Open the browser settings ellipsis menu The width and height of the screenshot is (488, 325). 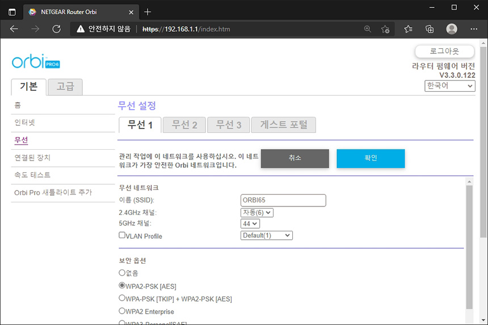tap(474, 29)
